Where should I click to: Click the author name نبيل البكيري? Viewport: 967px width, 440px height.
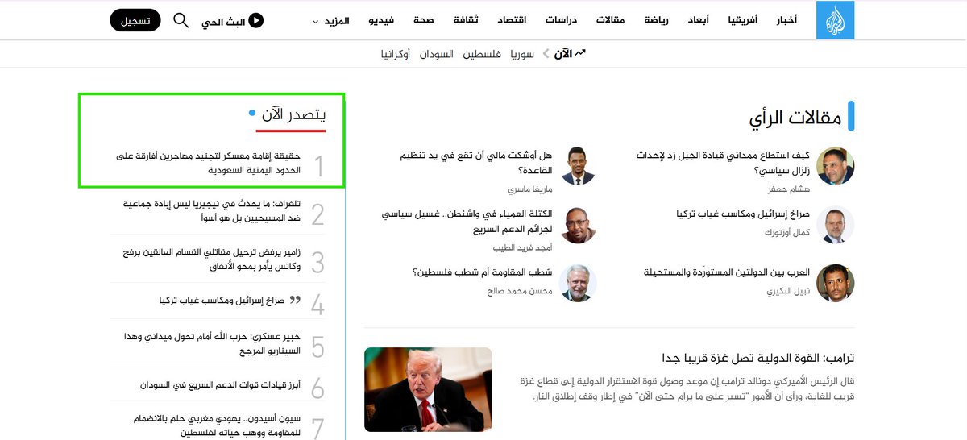787,291
